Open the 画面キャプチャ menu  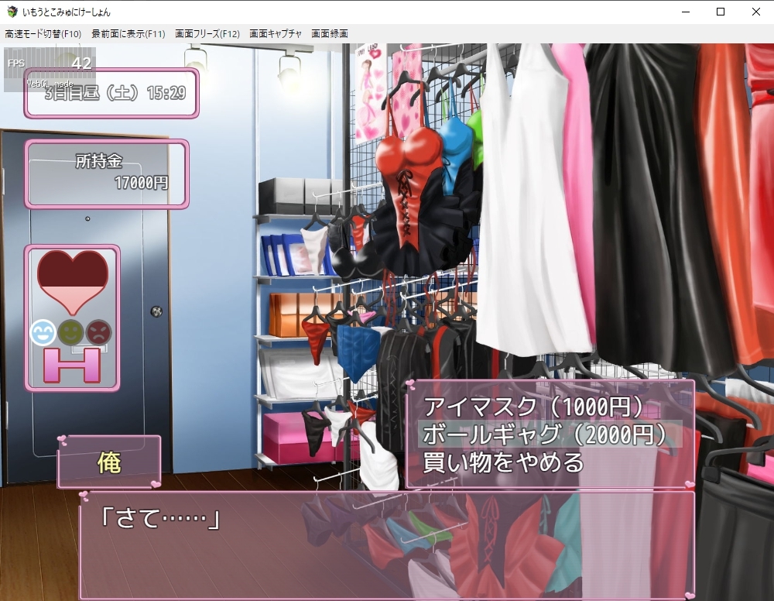pos(276,34)
